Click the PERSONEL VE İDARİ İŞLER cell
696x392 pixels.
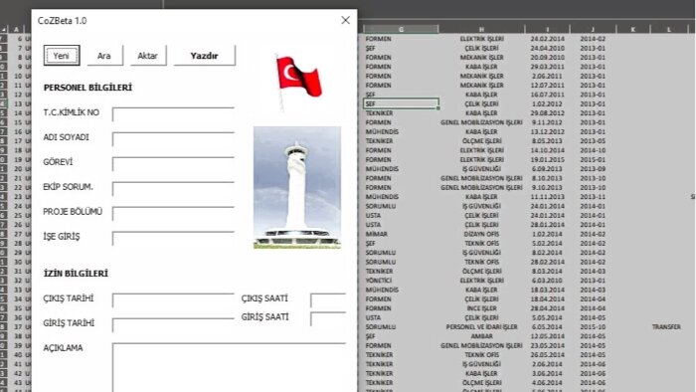pyautogui.click(x=481, y=326)
